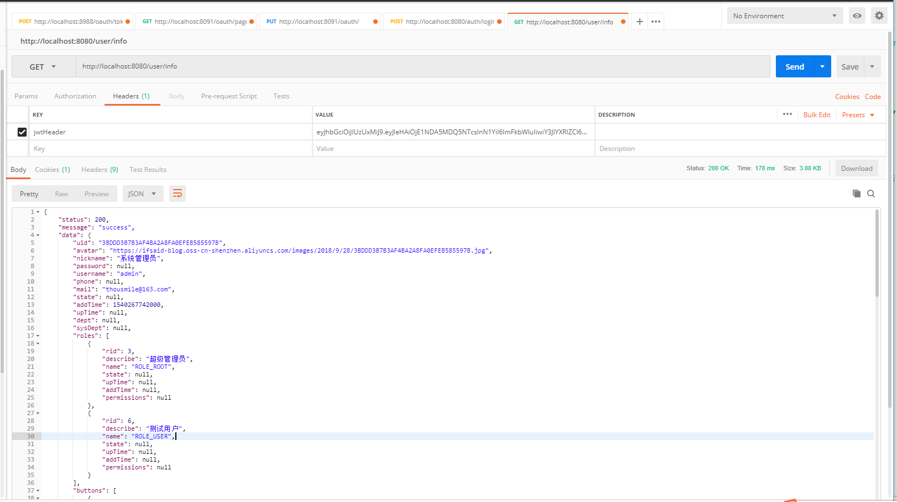Click the Bulk Edit link

(x=817, y=115)
